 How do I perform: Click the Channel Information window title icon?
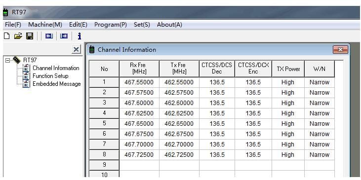click(92, 49)
